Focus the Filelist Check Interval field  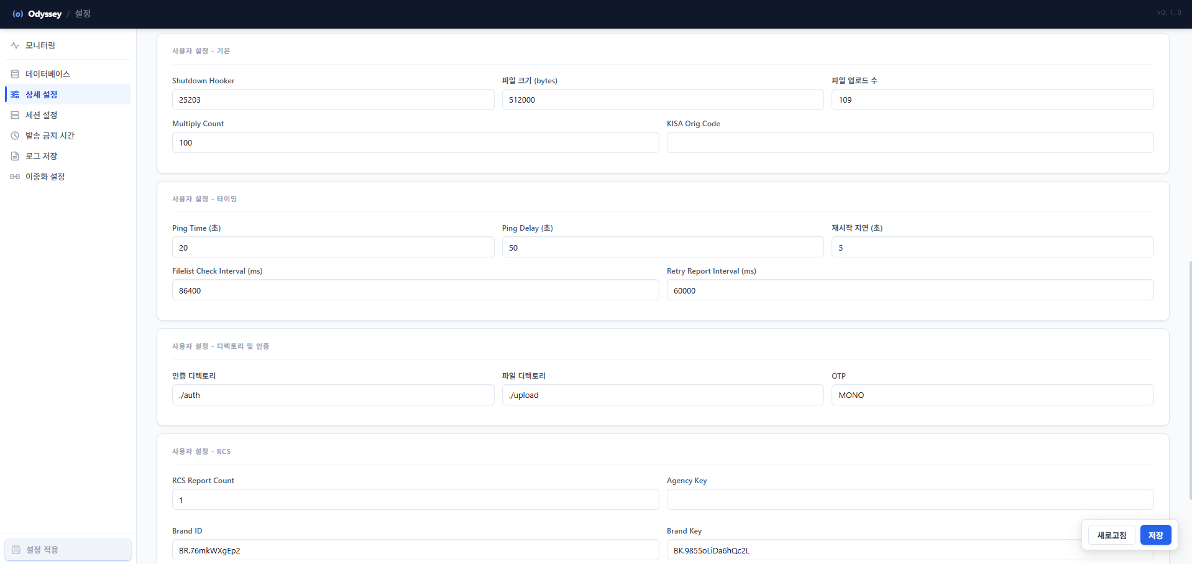416,290
